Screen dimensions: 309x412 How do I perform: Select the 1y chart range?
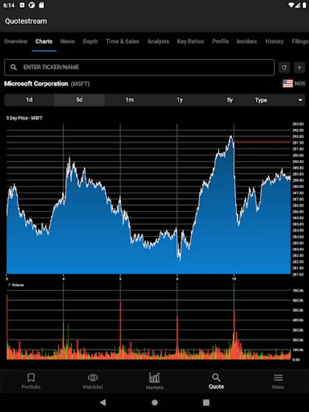tap(180, 100)
